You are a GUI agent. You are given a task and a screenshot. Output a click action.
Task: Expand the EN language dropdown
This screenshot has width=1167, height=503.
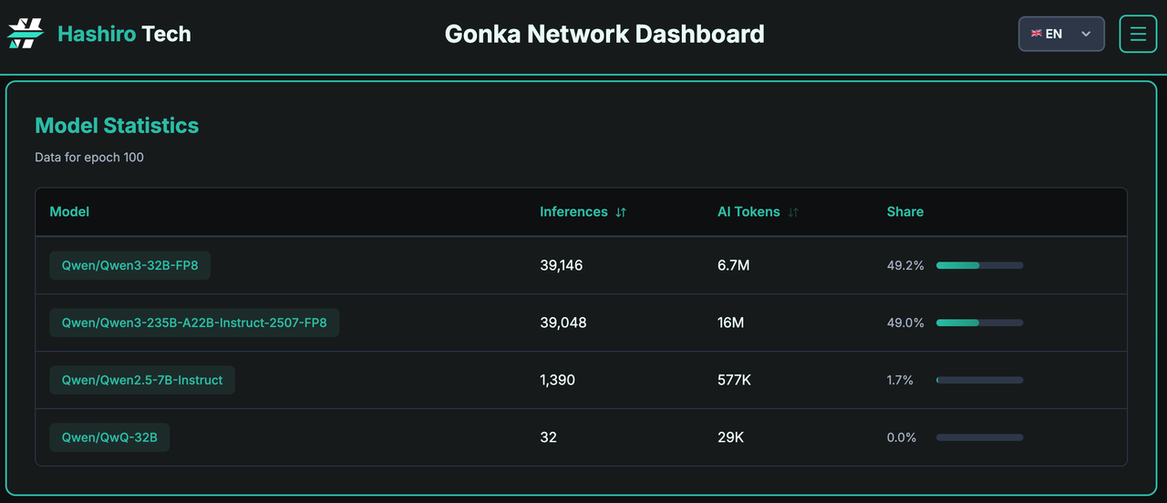click(1060, 34)
